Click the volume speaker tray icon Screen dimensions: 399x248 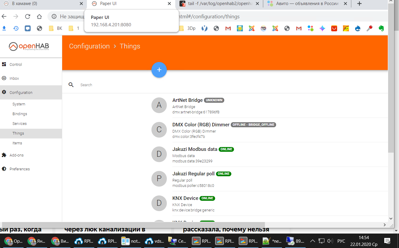pyautogui.click(x=330, y=241)
